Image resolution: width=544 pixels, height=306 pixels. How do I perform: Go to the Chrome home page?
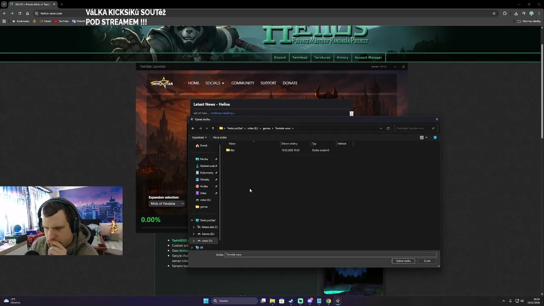27,13
